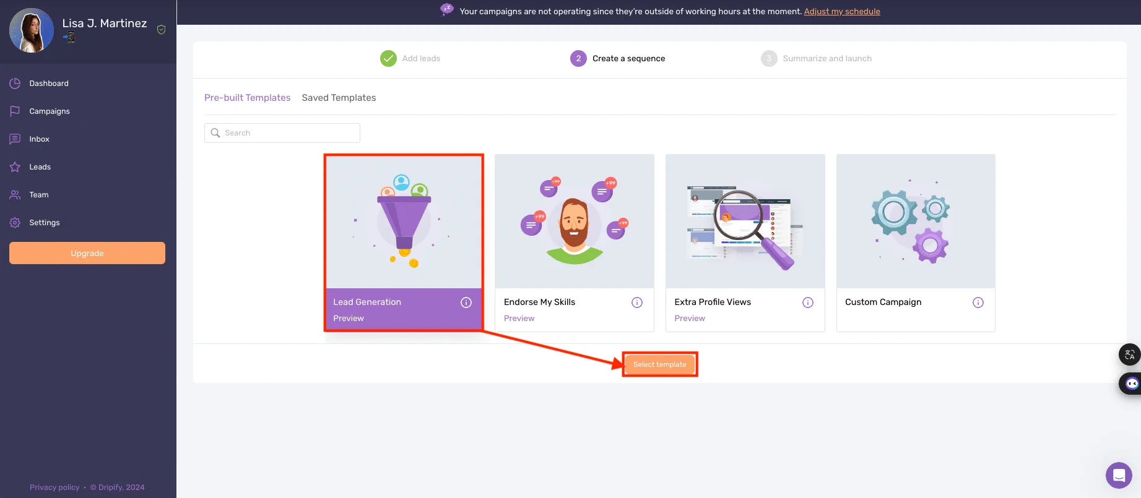
Task: Show info for Custom Campaign template
Action: tap(978, 303)
